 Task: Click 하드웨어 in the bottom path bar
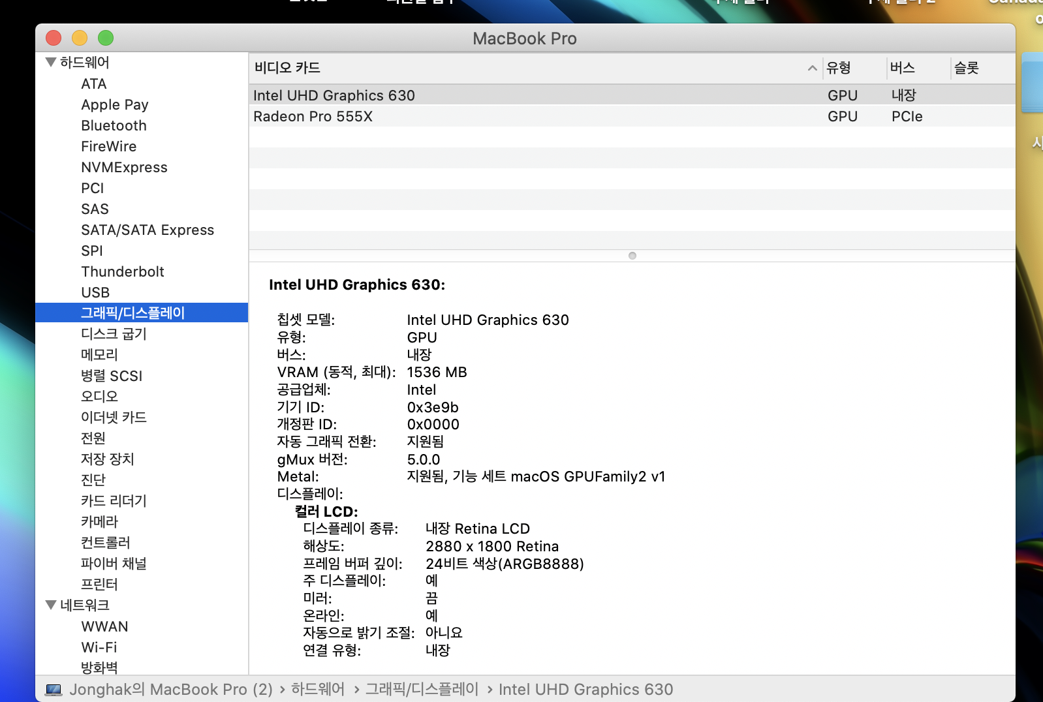point(317,690)
